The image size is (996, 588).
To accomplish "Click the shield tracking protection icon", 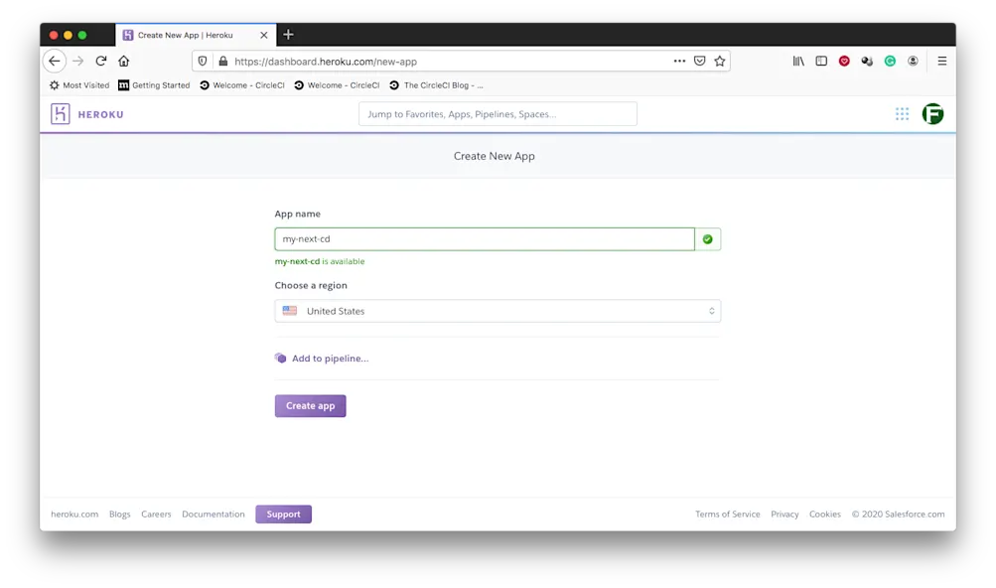I will 202,61.
